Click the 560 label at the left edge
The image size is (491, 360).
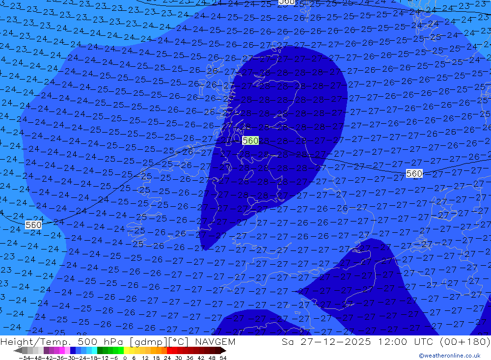pos(33,224)
